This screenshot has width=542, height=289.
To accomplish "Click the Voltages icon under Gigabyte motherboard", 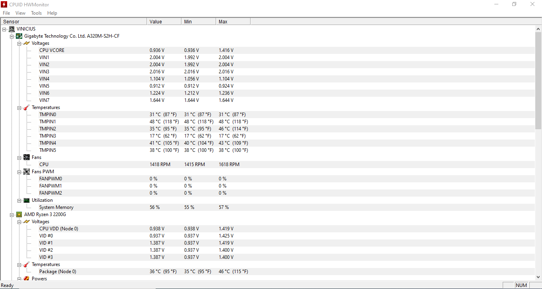I will 27,43.
